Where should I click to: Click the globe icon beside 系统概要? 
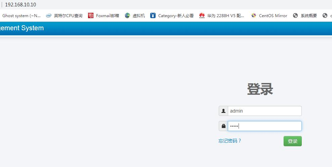click(x=295, y=15)
